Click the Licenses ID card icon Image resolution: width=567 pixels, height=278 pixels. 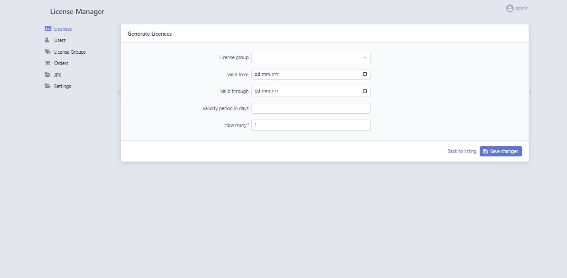(48, 29)
